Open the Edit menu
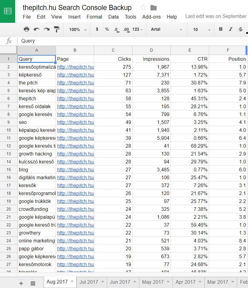 tap(41, 17)
